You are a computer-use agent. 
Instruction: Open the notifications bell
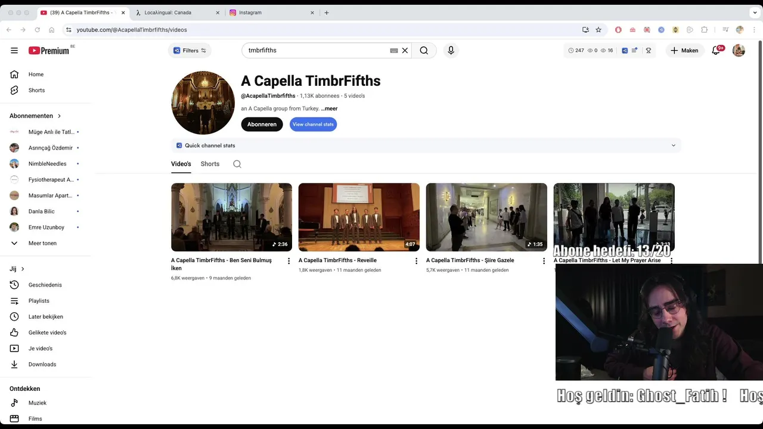tap(716, 51)
